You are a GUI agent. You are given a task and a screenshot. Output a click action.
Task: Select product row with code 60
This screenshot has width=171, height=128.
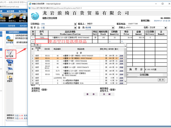[x=77, y=64]
